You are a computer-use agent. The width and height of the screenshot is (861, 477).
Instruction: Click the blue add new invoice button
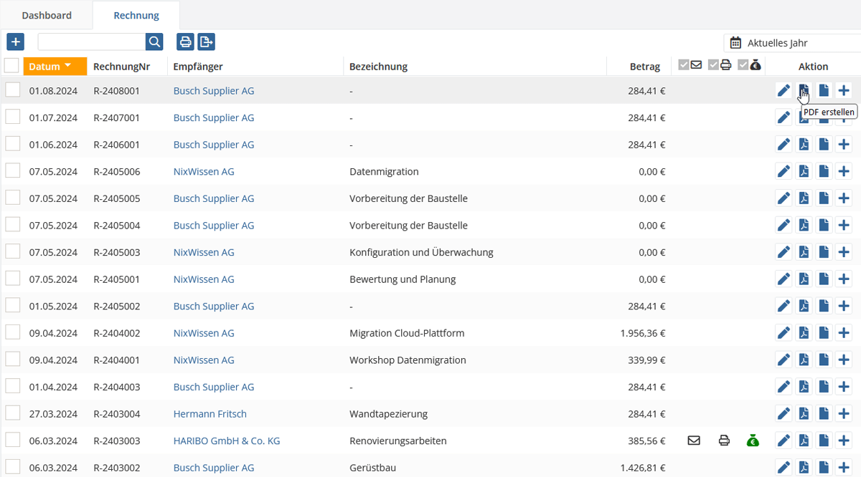15,42
